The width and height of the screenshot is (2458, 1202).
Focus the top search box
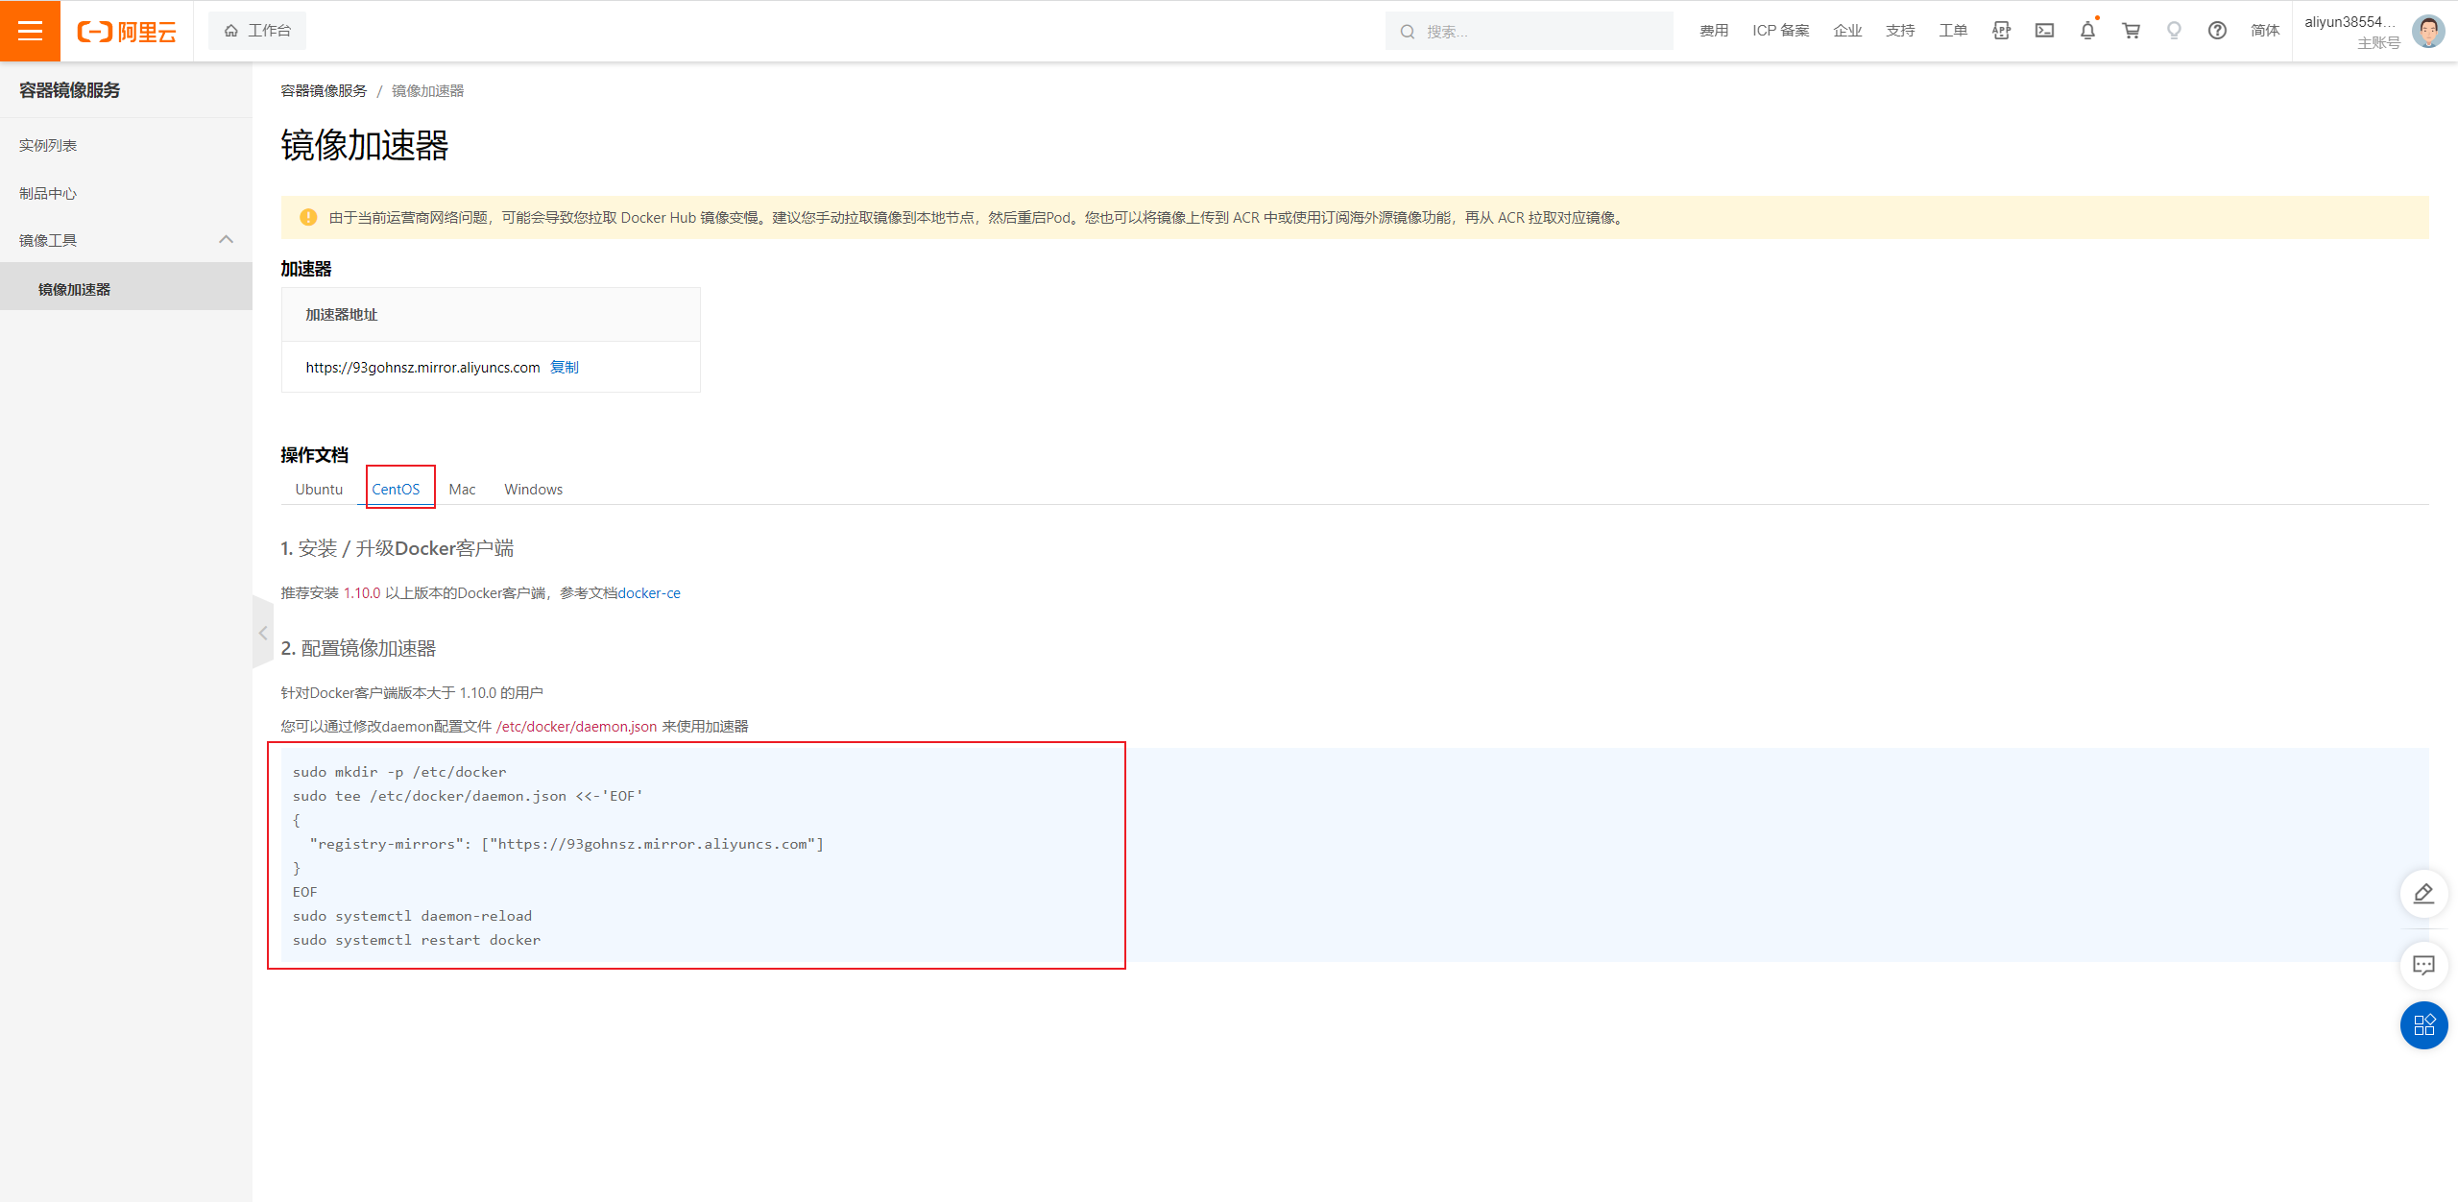tap(1529, 32)
